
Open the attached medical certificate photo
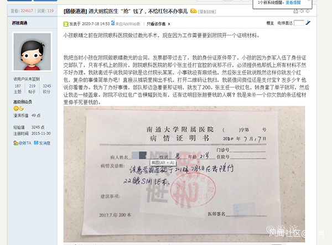click(184, 174)
